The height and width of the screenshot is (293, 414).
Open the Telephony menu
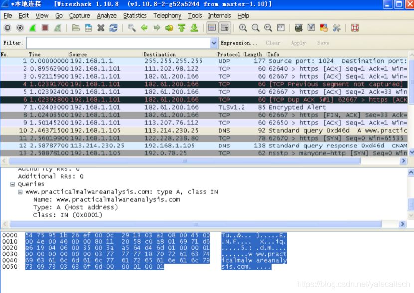coord(167,16)
